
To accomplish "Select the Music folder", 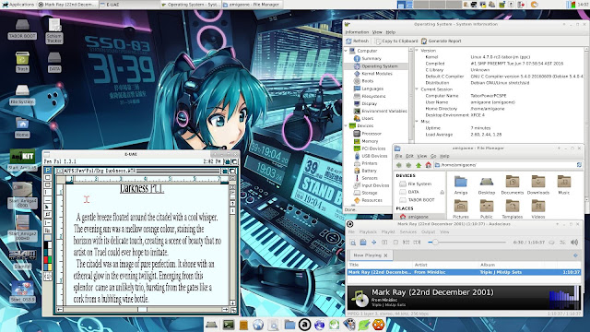I will click(x=563, y=185).
